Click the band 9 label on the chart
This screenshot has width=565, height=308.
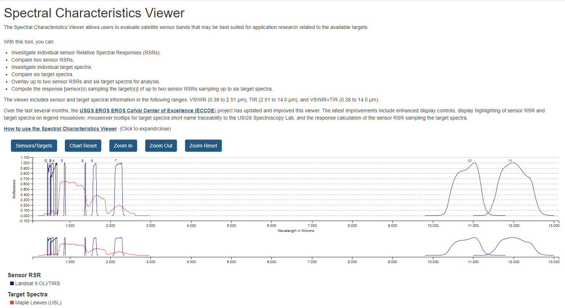tap(83, 160)
